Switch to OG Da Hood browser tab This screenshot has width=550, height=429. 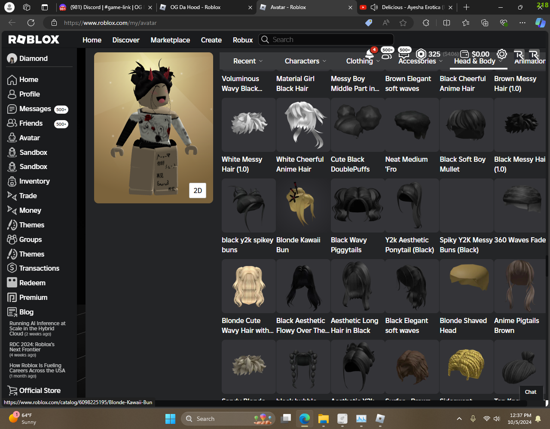[x=206, y=7]
